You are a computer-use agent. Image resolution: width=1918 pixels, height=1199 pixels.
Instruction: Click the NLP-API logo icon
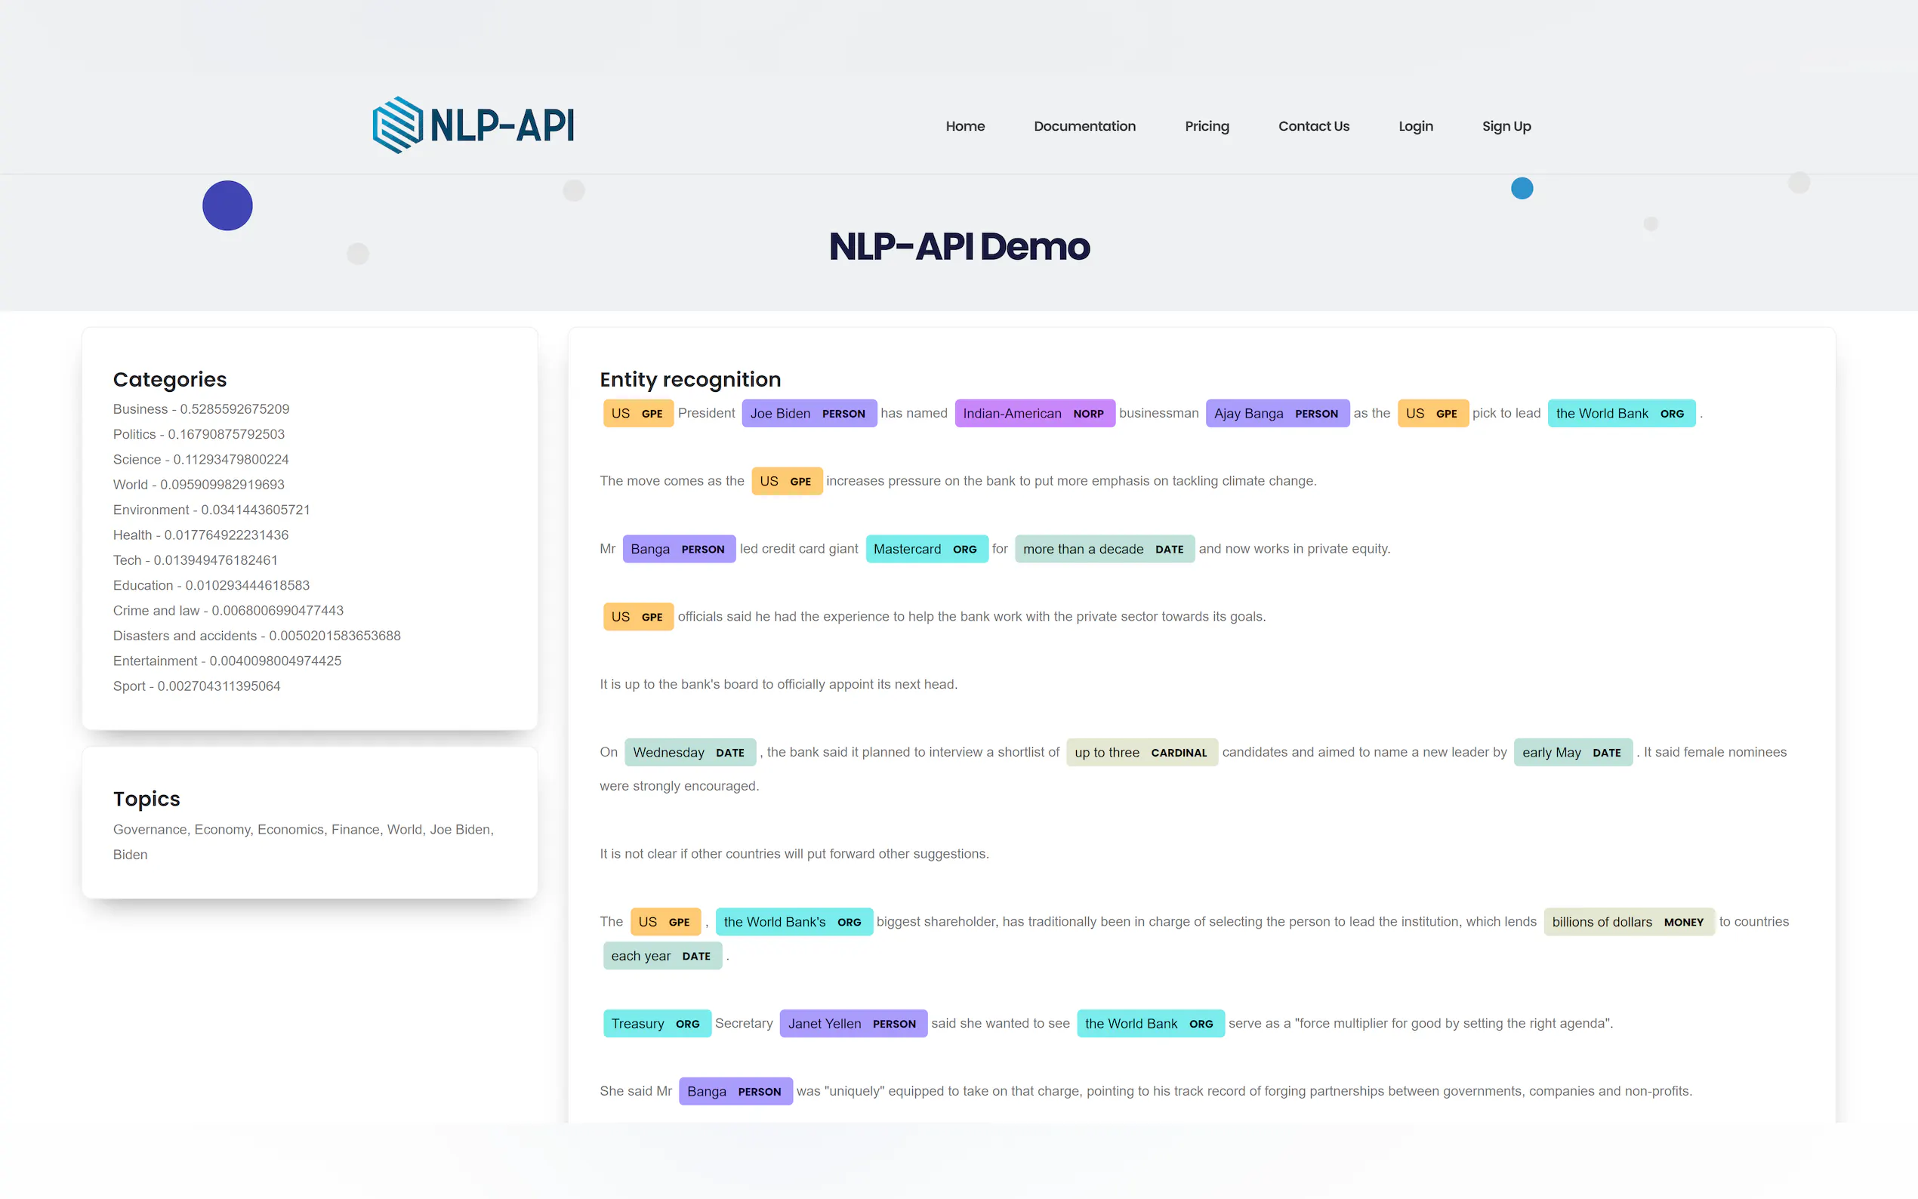[x=398, y=125]
